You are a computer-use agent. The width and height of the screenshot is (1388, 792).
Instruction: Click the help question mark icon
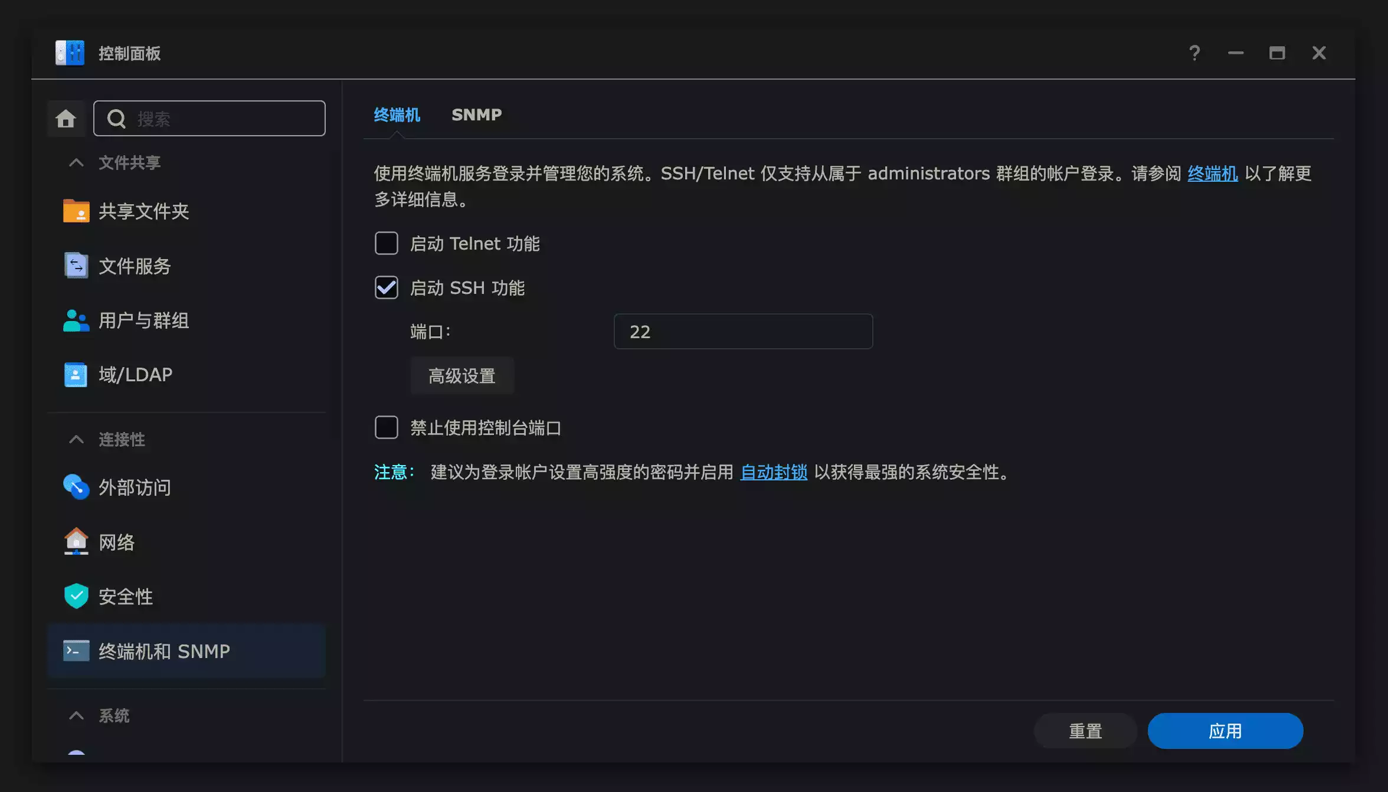point(1194,53)
